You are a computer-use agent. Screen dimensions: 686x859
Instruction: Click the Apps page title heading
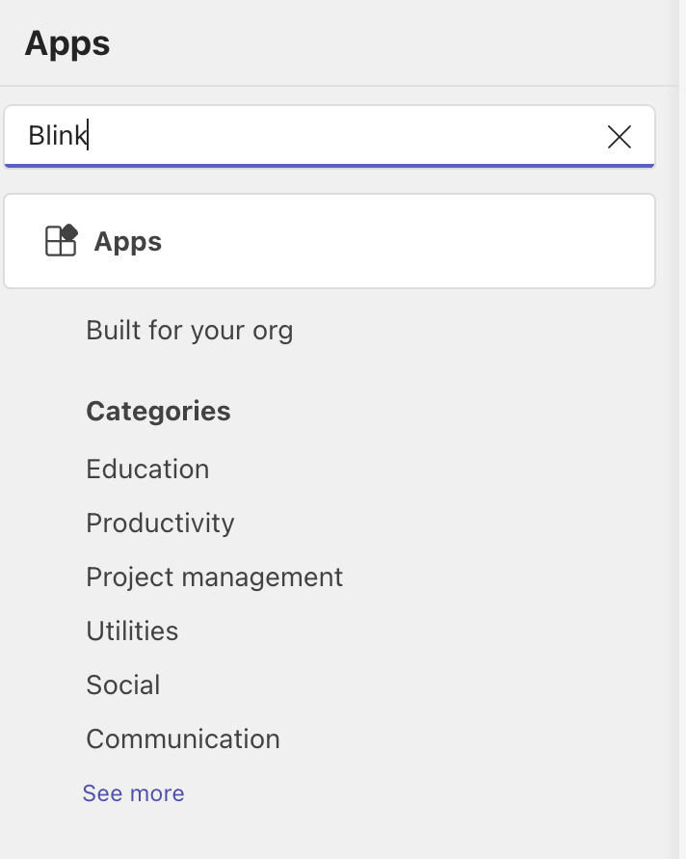click(67, 43)
